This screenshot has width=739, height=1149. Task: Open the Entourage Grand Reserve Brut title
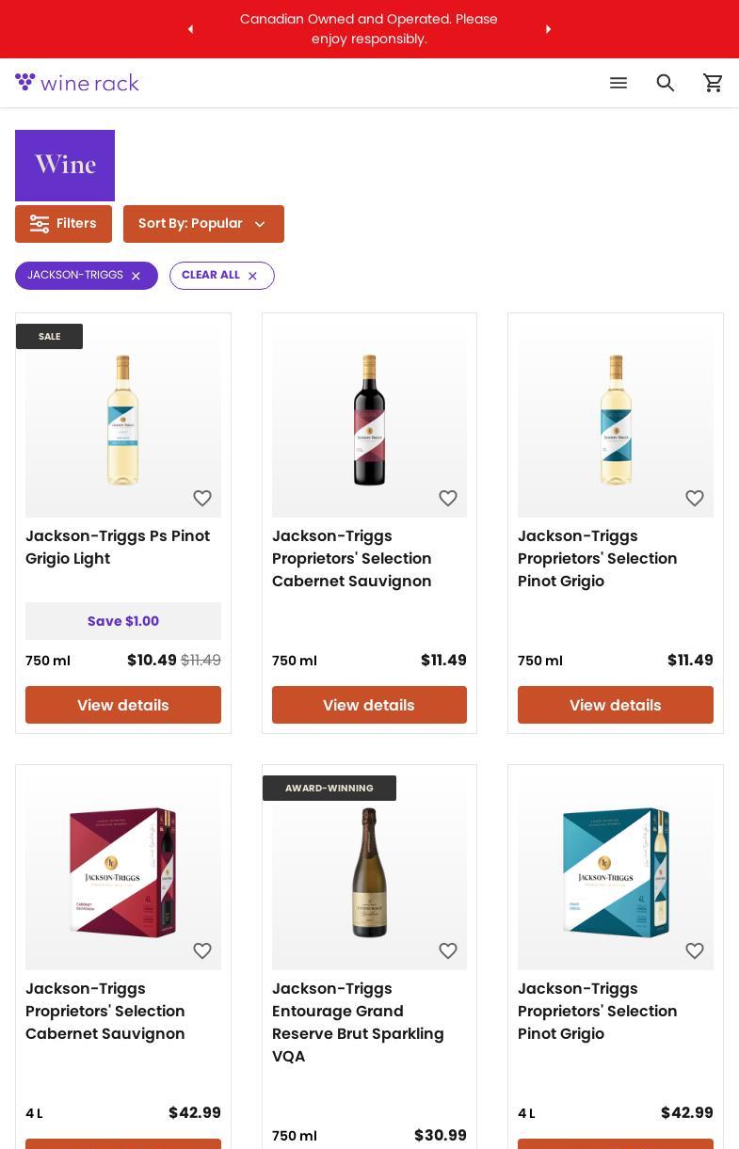[x=358, y=1022]
